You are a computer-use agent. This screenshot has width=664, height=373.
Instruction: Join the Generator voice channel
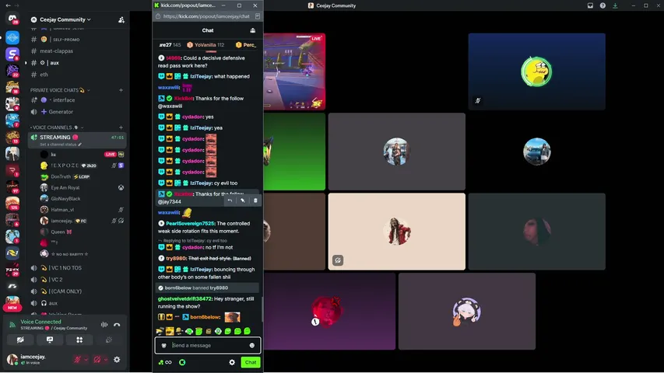[x=77, y=112]
